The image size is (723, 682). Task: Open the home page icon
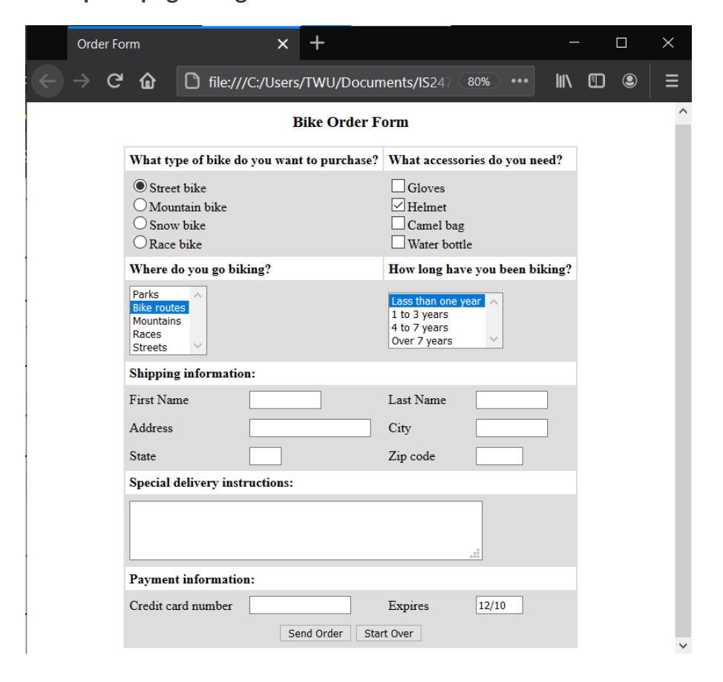pyautogui.click(x=148, y=81)
